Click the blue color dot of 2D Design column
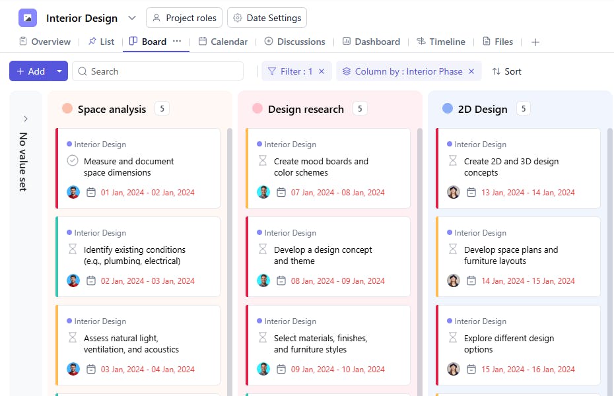 (448, 109)
